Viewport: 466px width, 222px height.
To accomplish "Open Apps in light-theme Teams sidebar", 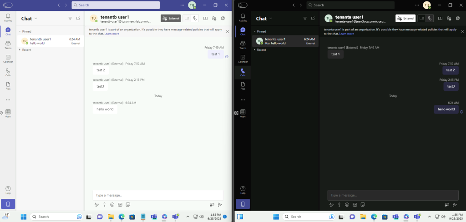I will coord(8,113).
